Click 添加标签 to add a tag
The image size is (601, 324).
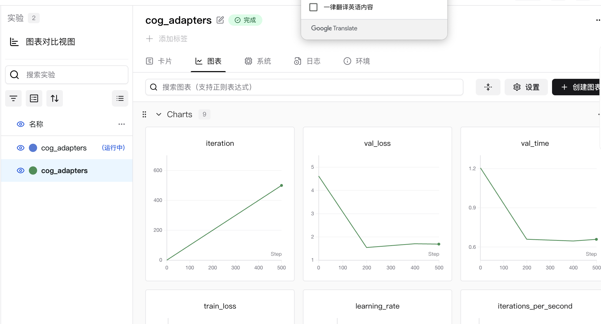point(167,39)
